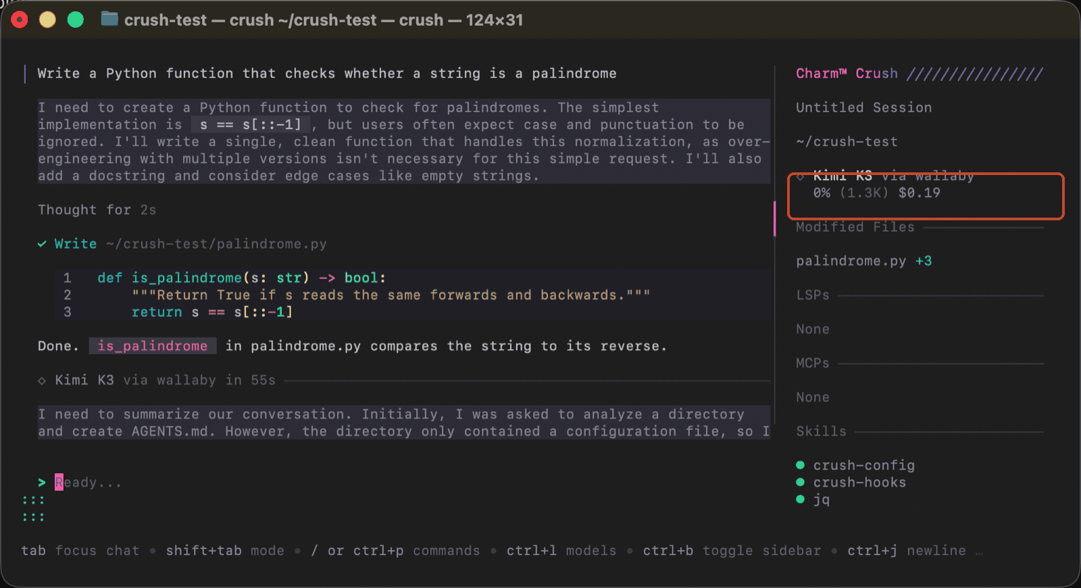Click "None" under the MCPs section

click(x=813, y=397)
